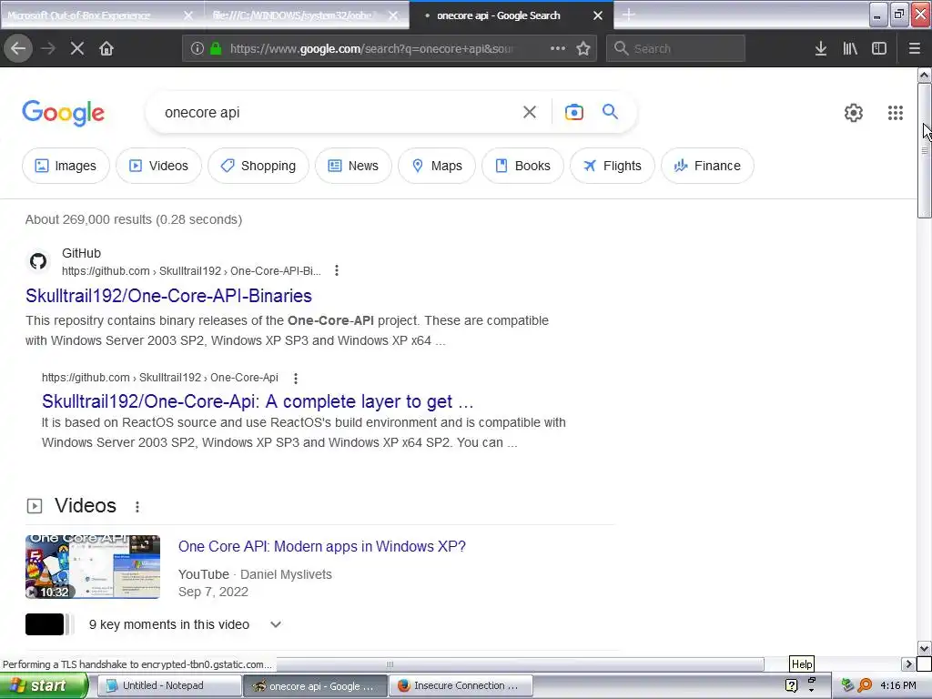Stop page loading with the X button
The height and width of the screenshot is (699, 932).
(x=77, y=48)
